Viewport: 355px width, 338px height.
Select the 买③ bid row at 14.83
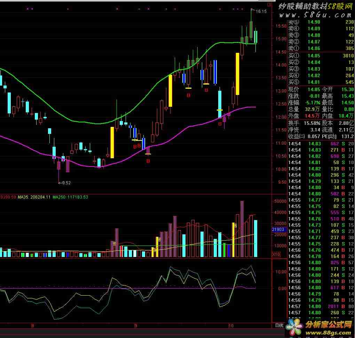(321, 69)
